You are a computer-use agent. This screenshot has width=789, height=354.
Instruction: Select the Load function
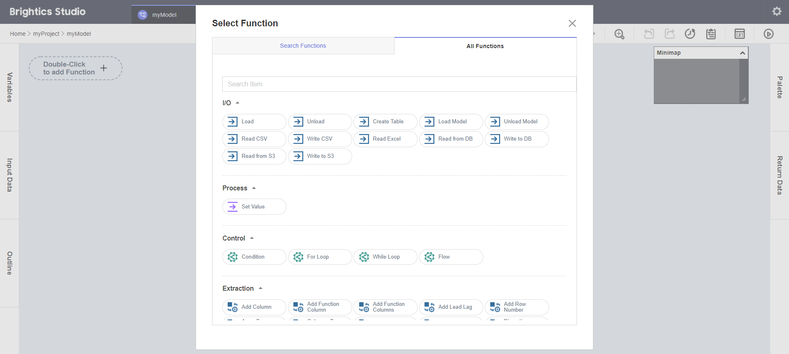(x=254, y=122)
